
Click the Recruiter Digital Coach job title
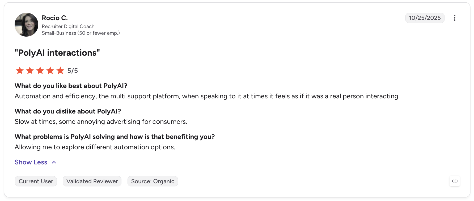pyautogui.click(x=68, y=26)
